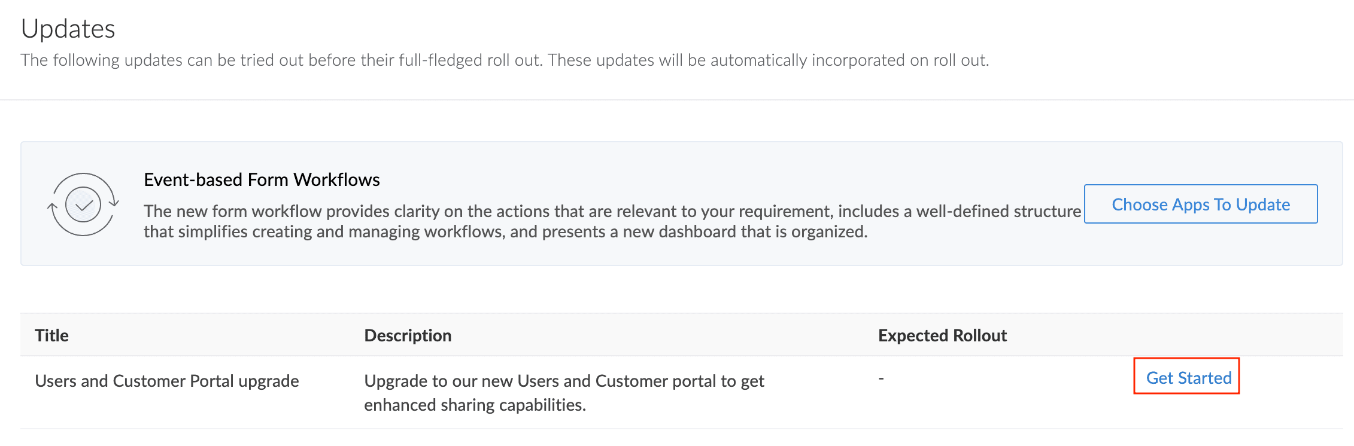Click 'The new form workflow provides clarity' line
The width and height of the screenshot is (1354, 446).
[612, 211]
